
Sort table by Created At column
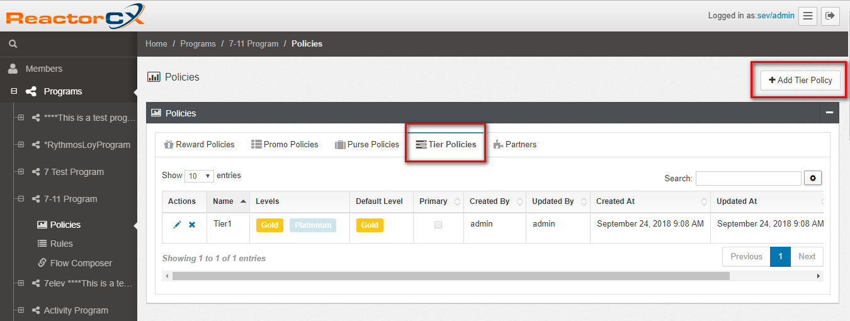649,201
